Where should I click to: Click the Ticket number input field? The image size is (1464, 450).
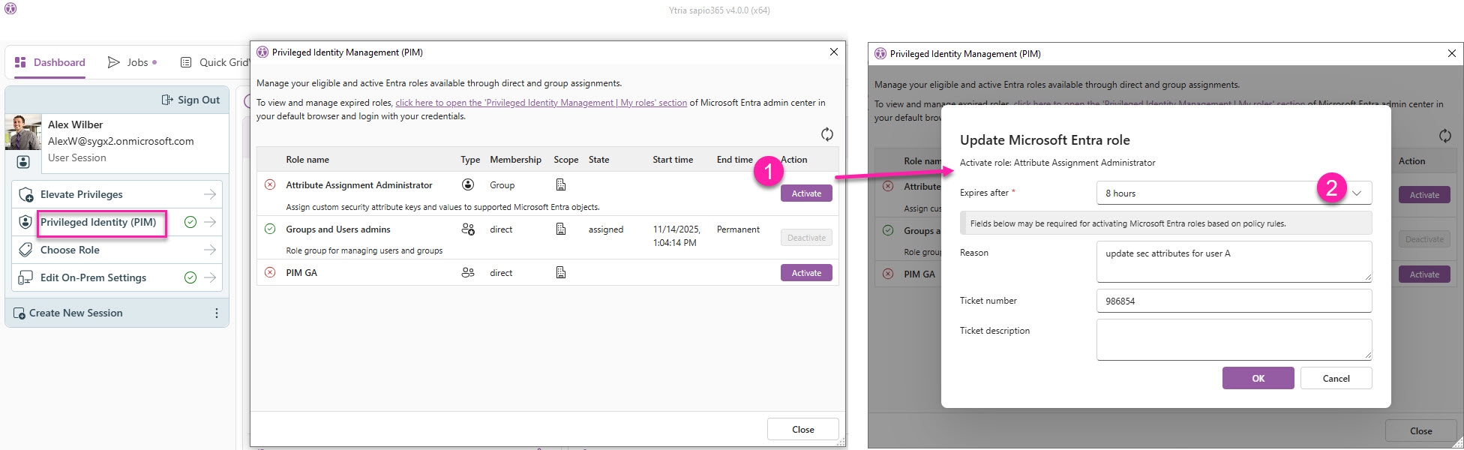1234,301
